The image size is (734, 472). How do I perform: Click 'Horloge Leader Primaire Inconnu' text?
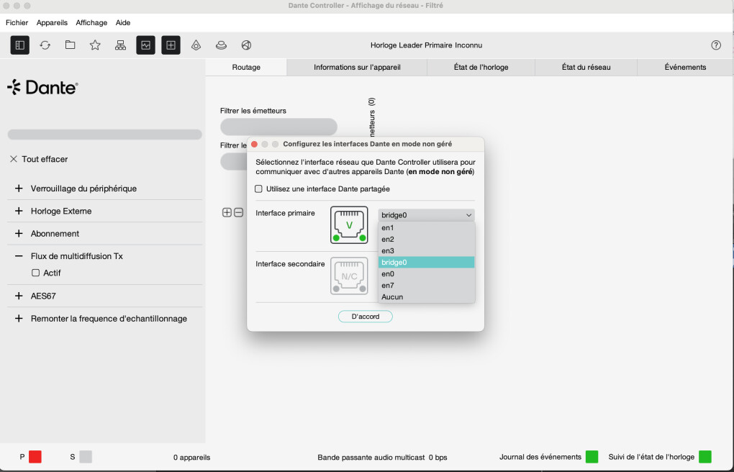(427, 45)
